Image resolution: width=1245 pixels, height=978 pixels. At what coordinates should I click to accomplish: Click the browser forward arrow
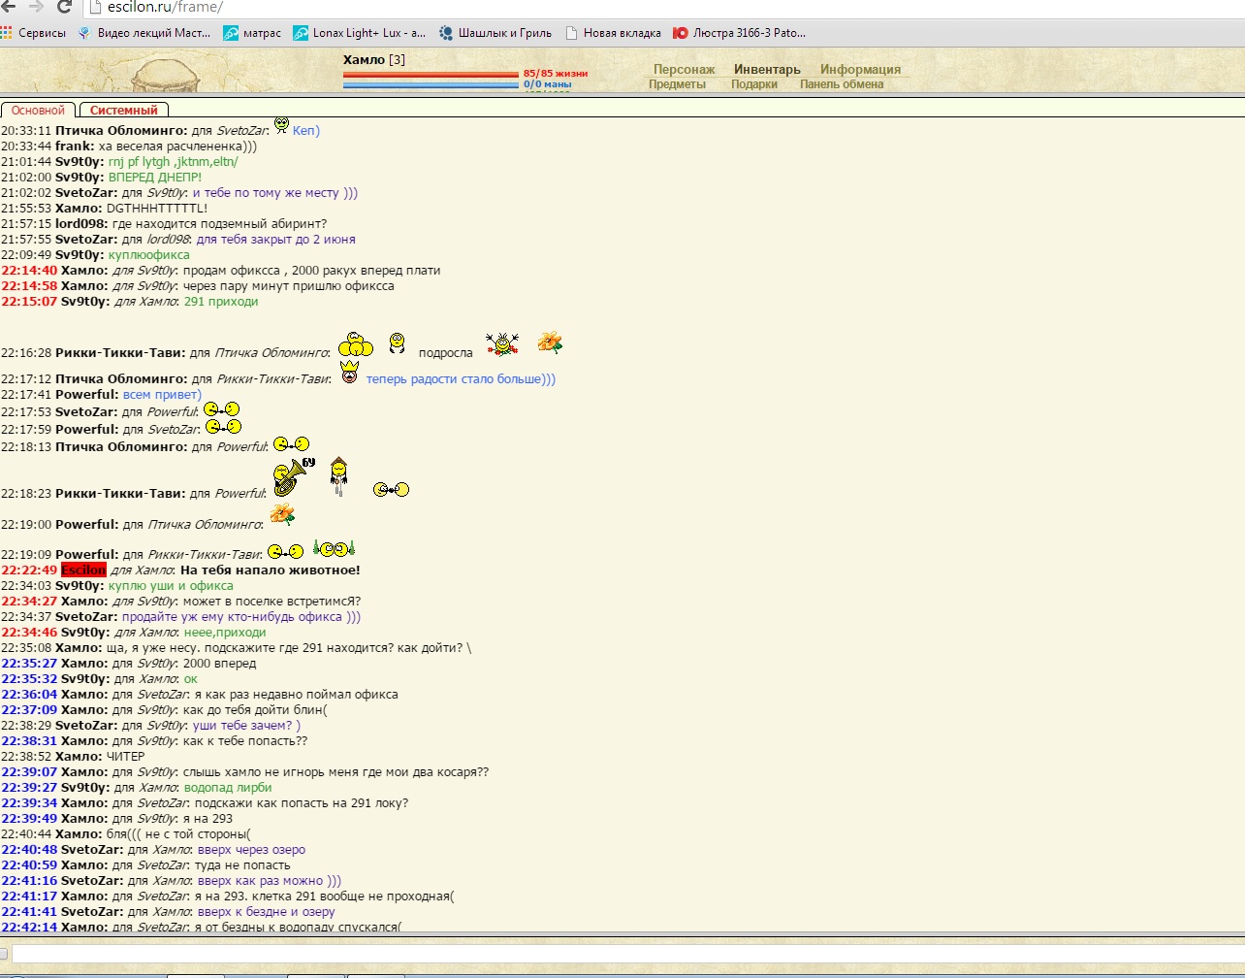click(x=37, y=7)
